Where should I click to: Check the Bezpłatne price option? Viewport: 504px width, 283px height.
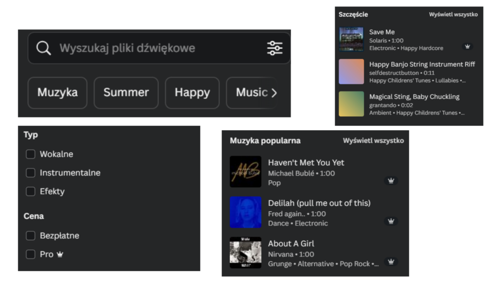point(31,236)
